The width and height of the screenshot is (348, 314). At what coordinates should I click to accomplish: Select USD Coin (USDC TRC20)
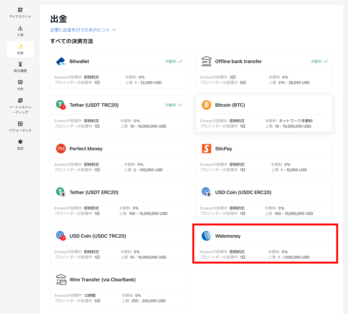[118, 245]
